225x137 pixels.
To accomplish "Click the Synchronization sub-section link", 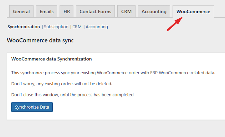I will pyautogui.click(x=24, y=27).
